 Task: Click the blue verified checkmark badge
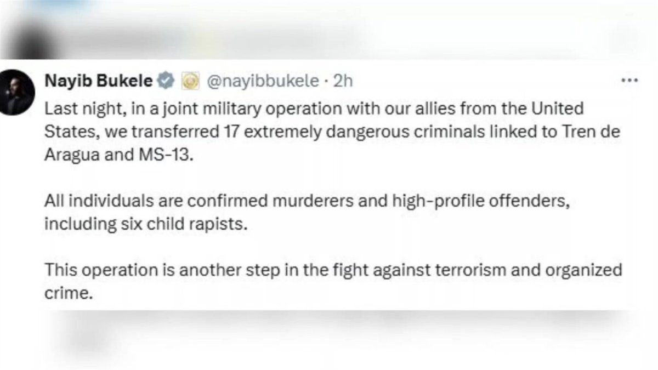164,82
